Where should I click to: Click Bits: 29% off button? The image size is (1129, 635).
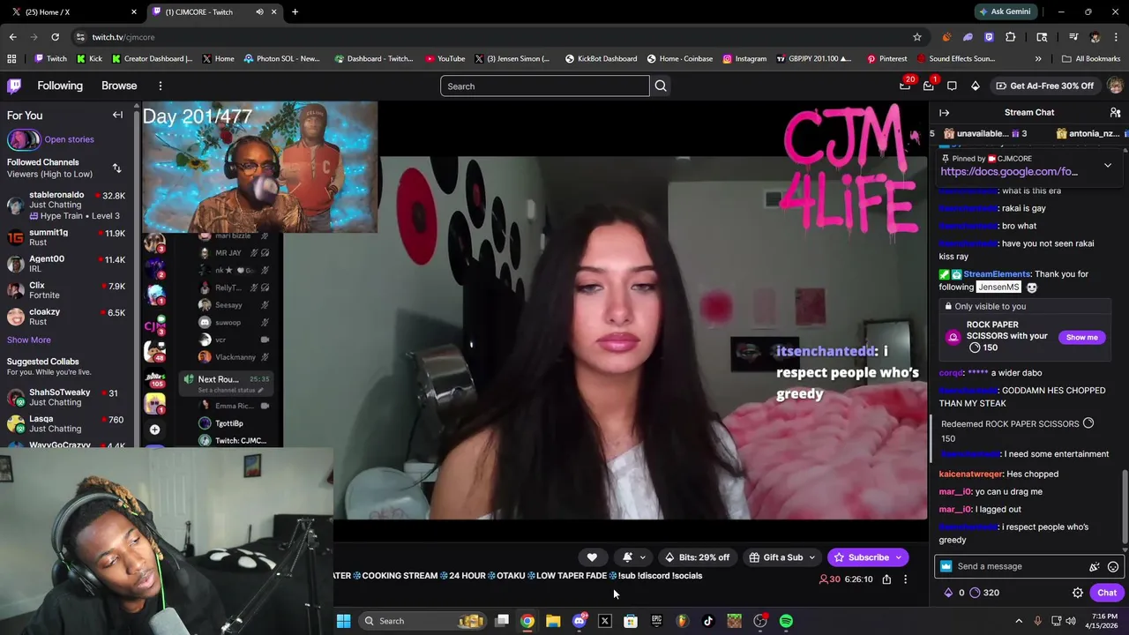pos(697,557)
